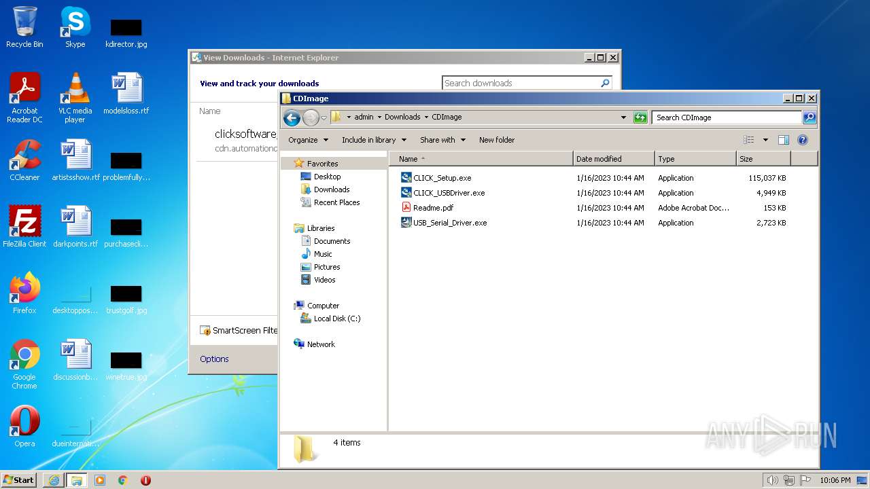This screenshot has width=870, height=489.
Task: Click the search magnifier in CDImage window
Action: (x=809, y=117)
